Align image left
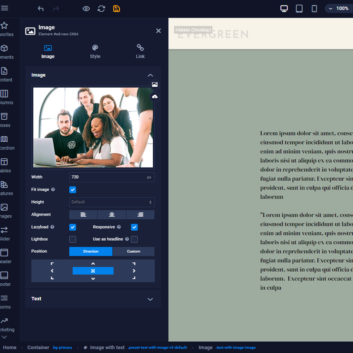The image size is (353, 353). (x=83, y=215)
